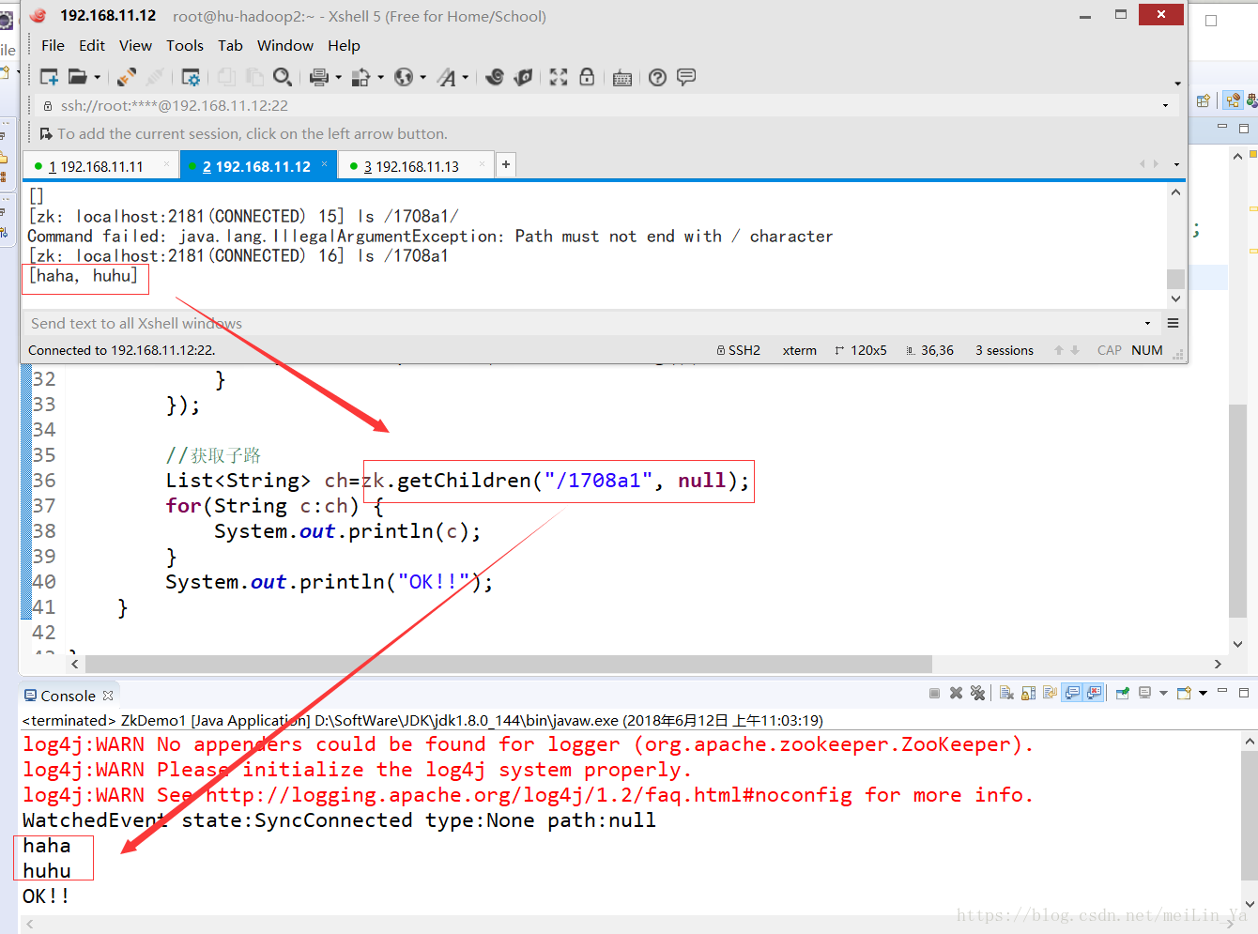Screen dimensions: 1258x934
Task: Click the Console view tab in Eclipse
Action: pyautogui.click(x=68, y=696)
